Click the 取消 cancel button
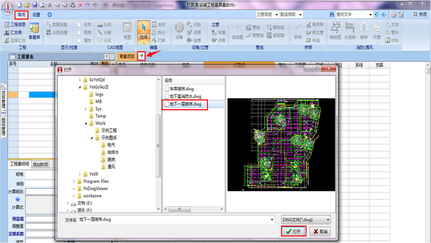Screen dimensions: 431x243 click(x=320, y=232)
